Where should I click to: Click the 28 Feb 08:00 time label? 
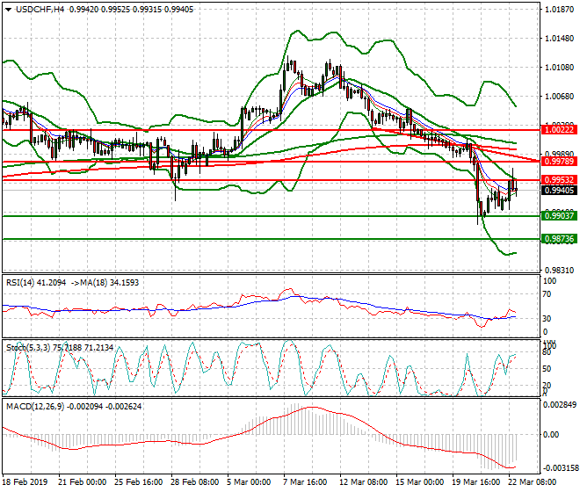[194, 482]
